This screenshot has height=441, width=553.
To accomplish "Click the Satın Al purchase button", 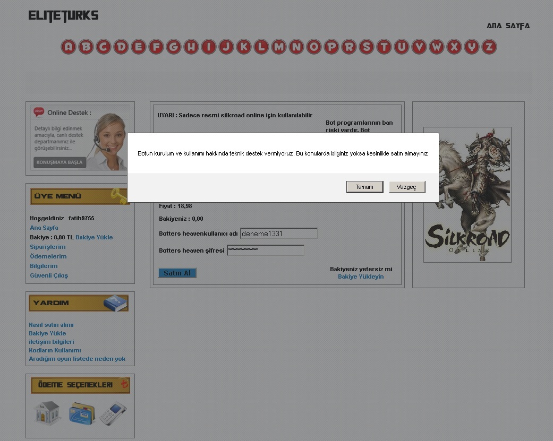I will (x=177, y=273).
